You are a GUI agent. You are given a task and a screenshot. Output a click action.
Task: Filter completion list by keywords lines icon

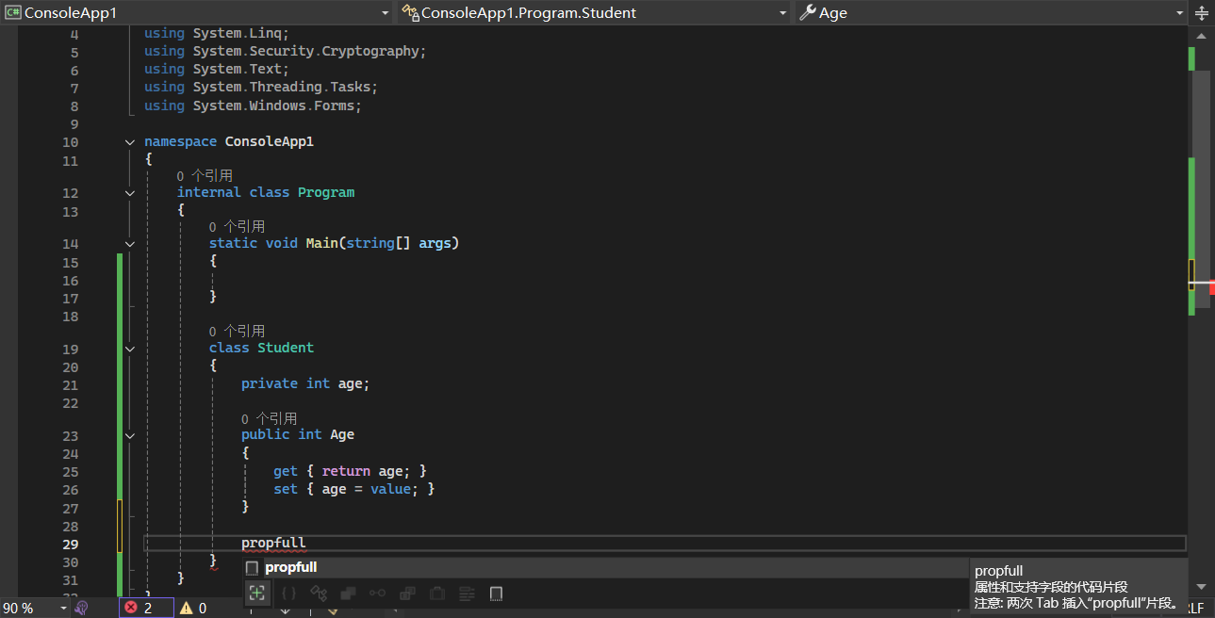(467, 594)
